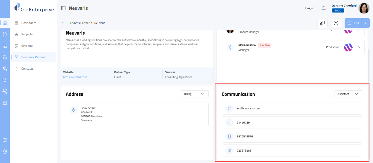Toggle the sidebar collapse icon beside Neuvaris title
This screenshot has width=373, height=163.
[63, 8]
